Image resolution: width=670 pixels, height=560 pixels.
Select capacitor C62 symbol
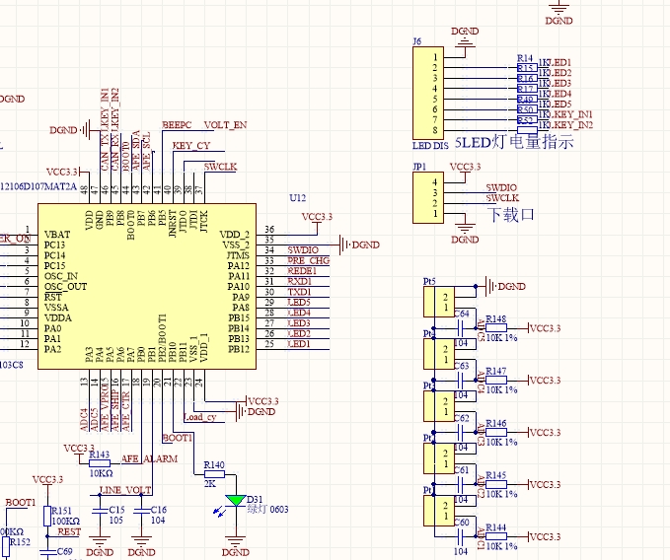pyautogui.click(x=461, y=432)
